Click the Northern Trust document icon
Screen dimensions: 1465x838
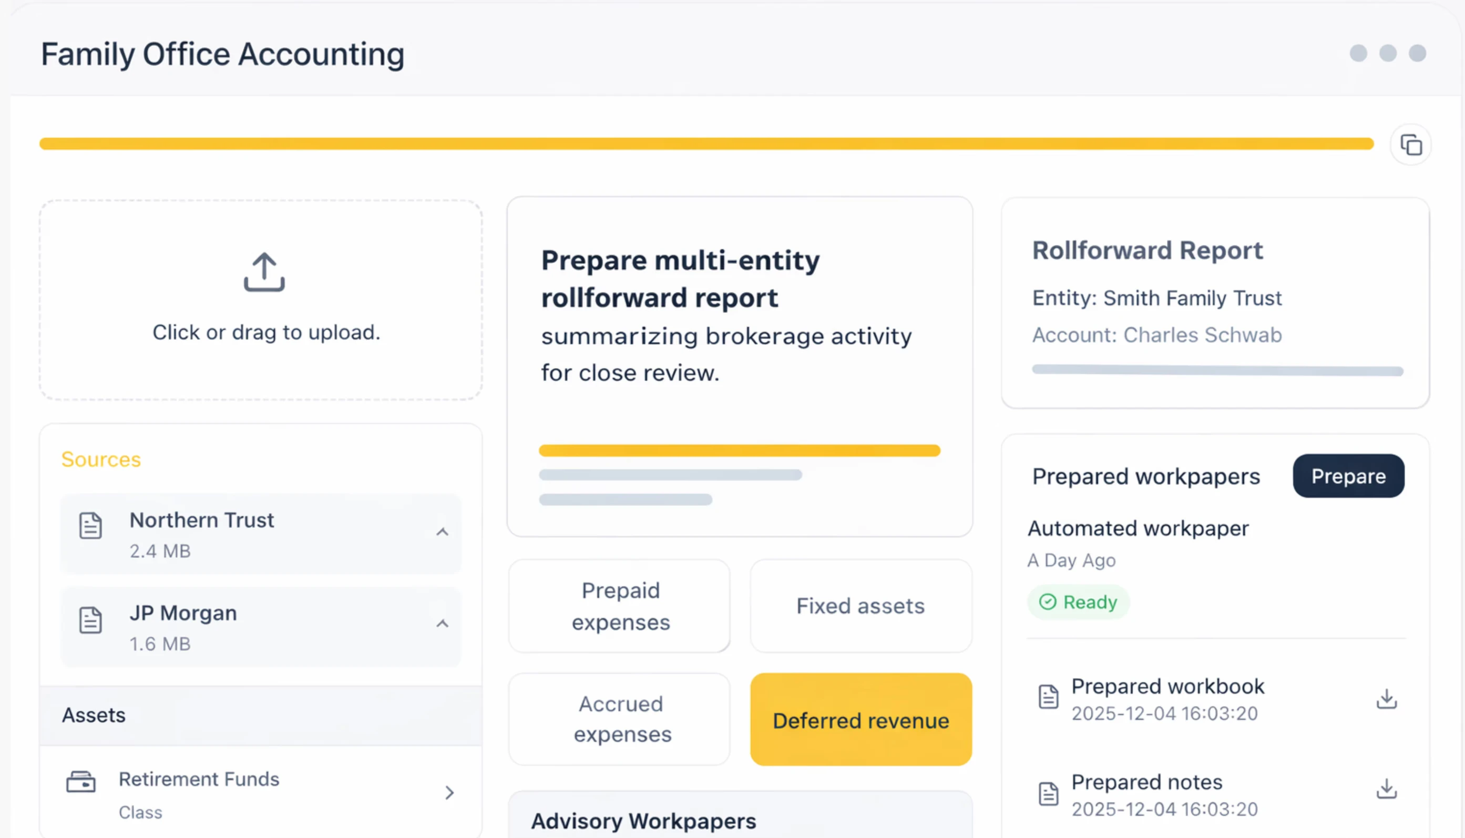pos(90,525)
